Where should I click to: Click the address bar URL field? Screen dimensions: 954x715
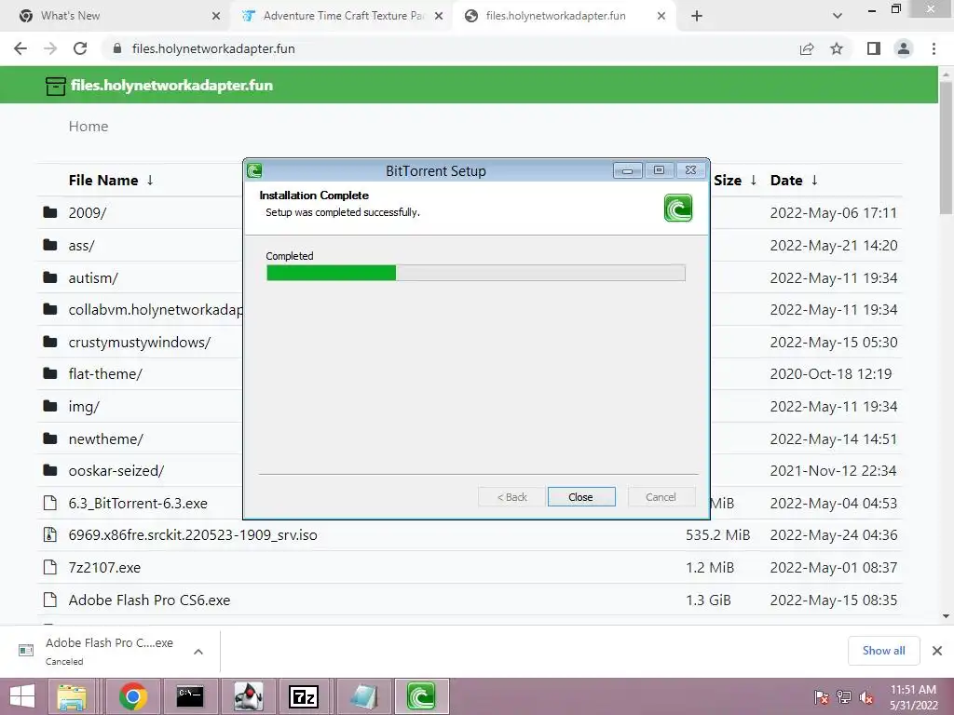point(450,48)
